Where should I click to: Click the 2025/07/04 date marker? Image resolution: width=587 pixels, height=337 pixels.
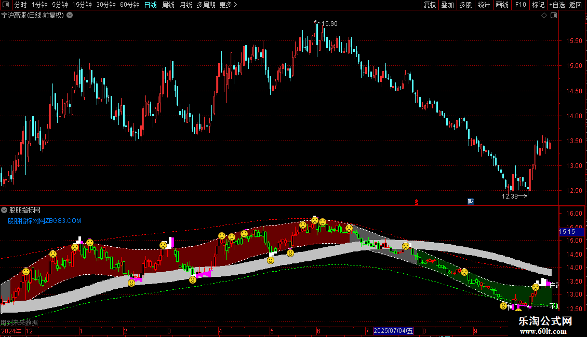[x=393, y=331]
